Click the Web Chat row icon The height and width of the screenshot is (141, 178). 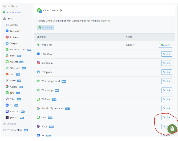click(38, 45)
